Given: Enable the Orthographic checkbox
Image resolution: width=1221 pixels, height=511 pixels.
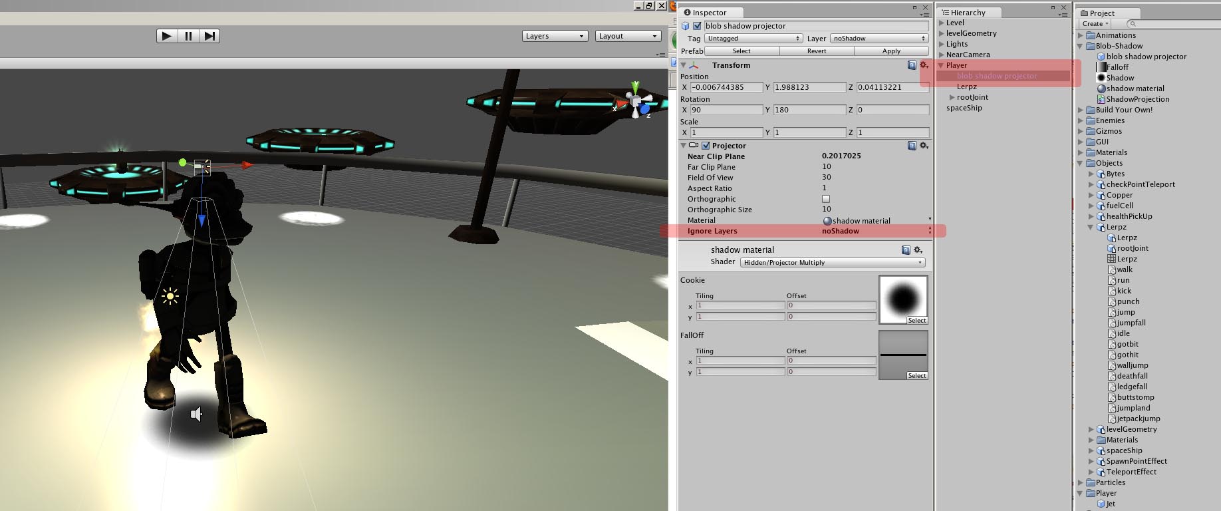Looking at the screenshot, I should 826,199.
